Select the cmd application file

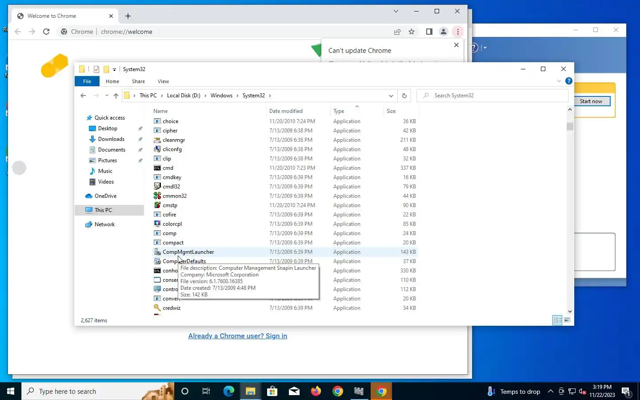[284, 168]
